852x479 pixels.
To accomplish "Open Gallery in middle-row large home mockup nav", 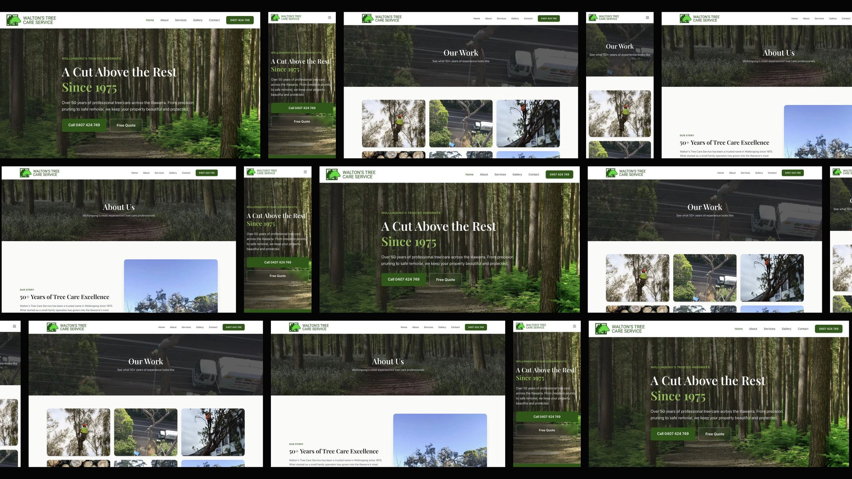I will (x=517, y=175).
